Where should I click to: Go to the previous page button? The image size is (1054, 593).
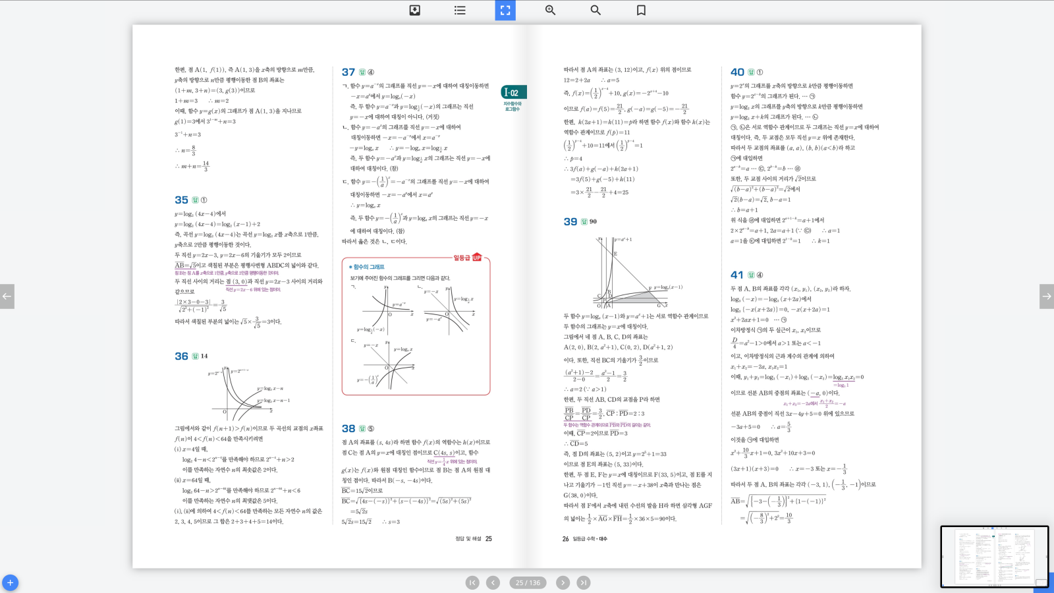[493, 582]
